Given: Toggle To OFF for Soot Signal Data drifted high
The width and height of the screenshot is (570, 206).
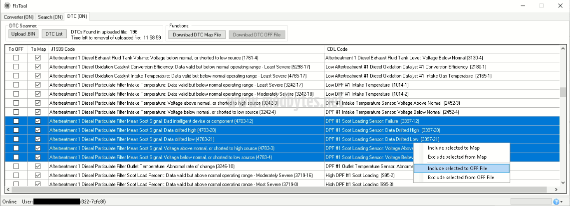Looking at the screenshot, I should (x=16, y=130).
